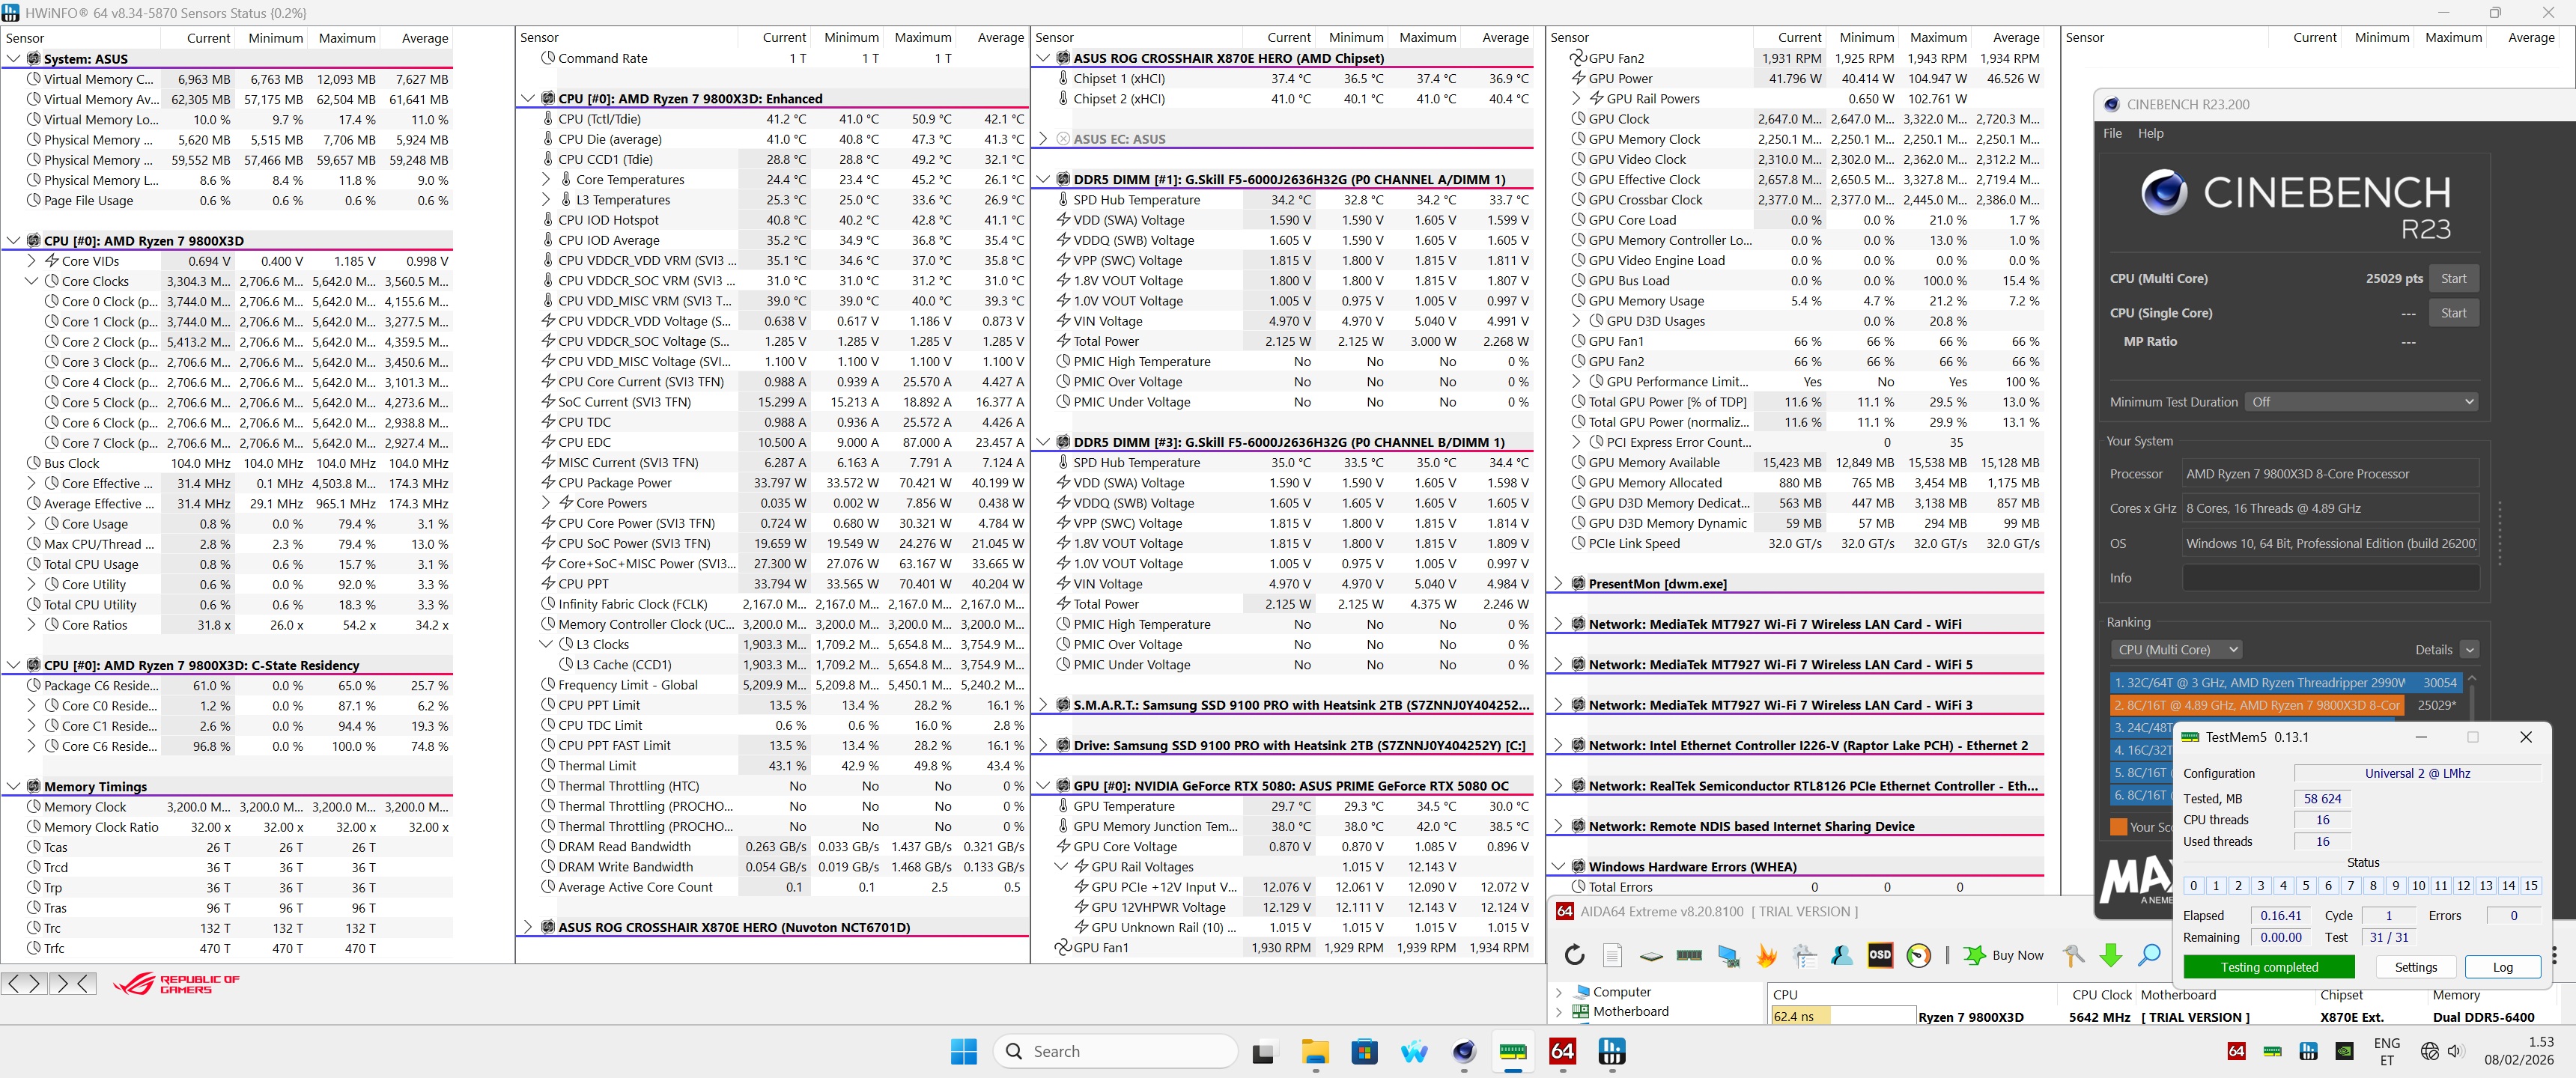Click the AIDA64 Refresh toolbar icon
This screenshot has height=1078, width=2576.
coord(1574,955)
